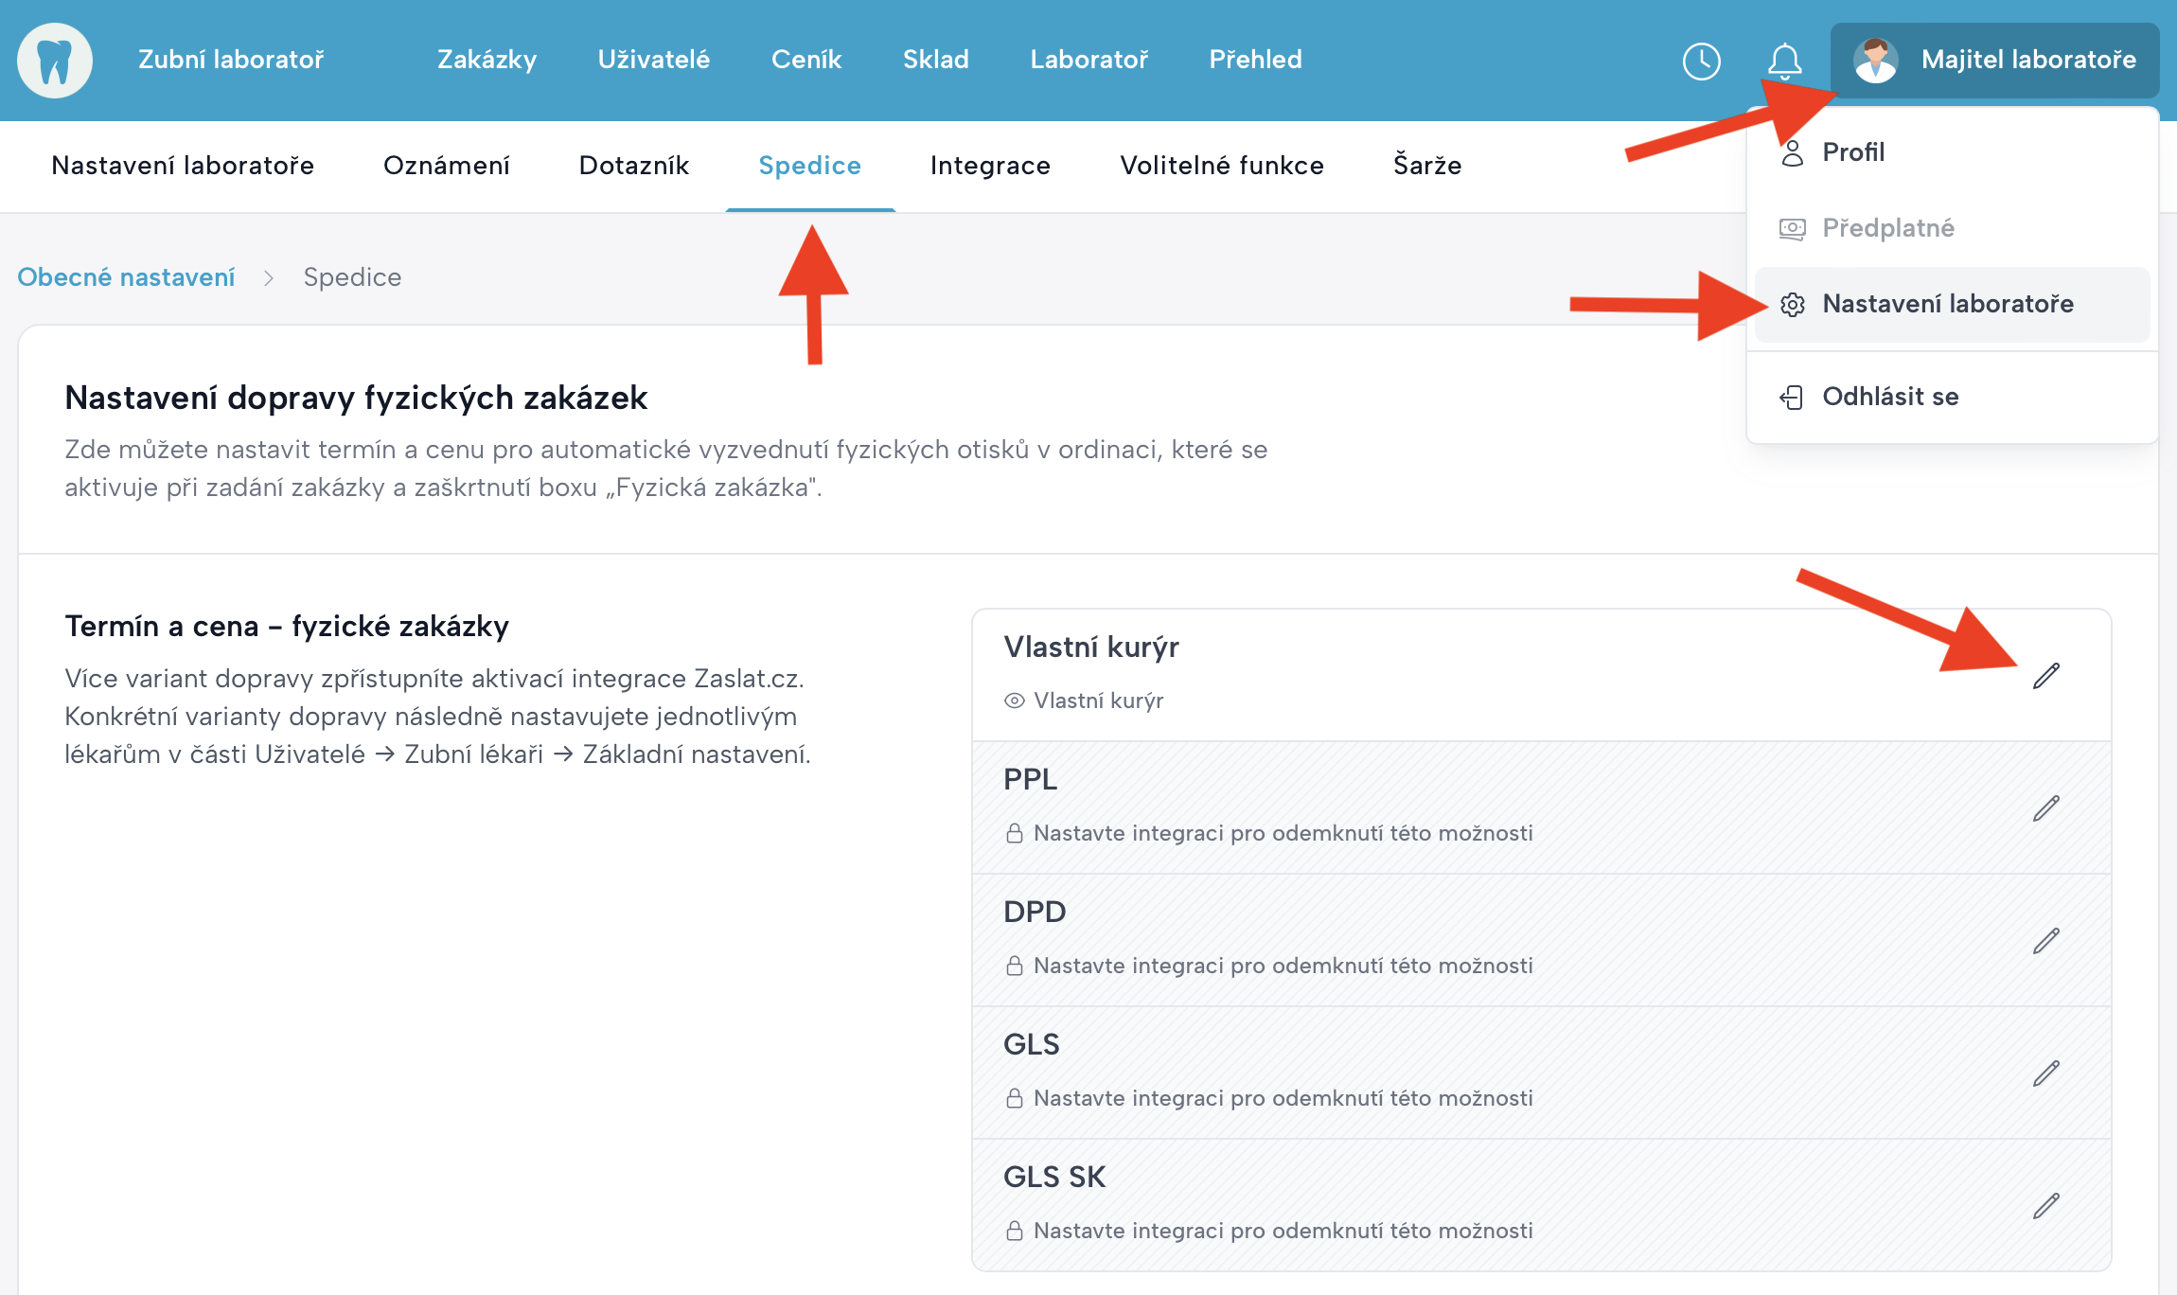Screen dimensions: 2177x1295
Task: Click Odhlásit se to log out
Action: pos(1890,397)
